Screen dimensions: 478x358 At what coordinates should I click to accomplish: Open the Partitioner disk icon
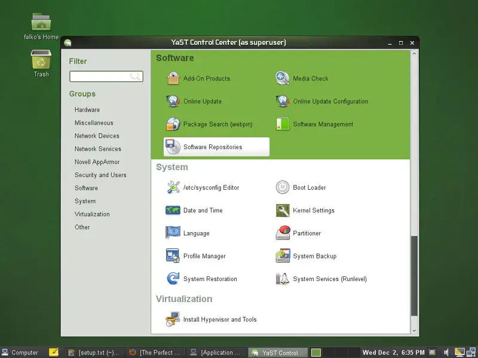(283, 233)
